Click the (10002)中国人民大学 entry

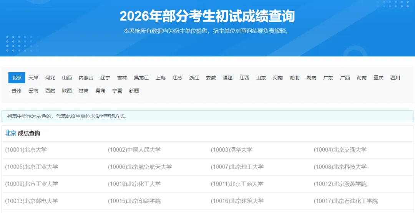134,150
